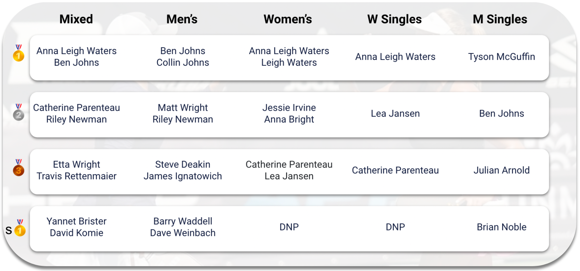This screenshot has width=580, height=271.
Task: Select the M Singles column header
Action: pos(500,19)
